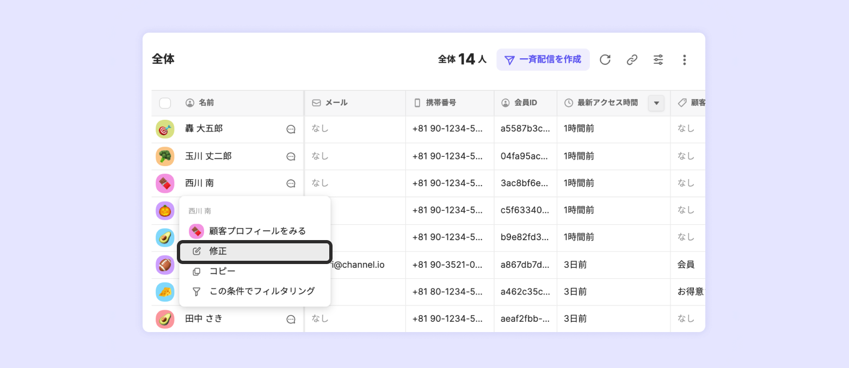Choose コピー from the context menu
Image resolution: width=849 pixels, height=368 pixels.
[x=222, y=271]
